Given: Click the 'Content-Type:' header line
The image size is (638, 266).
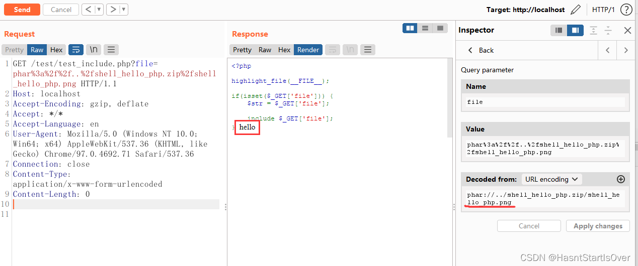Looking at the screenshot, I should [x=88, y=179].
